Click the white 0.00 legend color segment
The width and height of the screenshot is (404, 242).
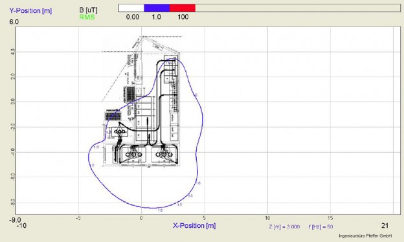coord(131,8)
